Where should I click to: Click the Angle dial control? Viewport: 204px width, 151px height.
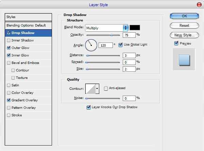pos(91,45)
